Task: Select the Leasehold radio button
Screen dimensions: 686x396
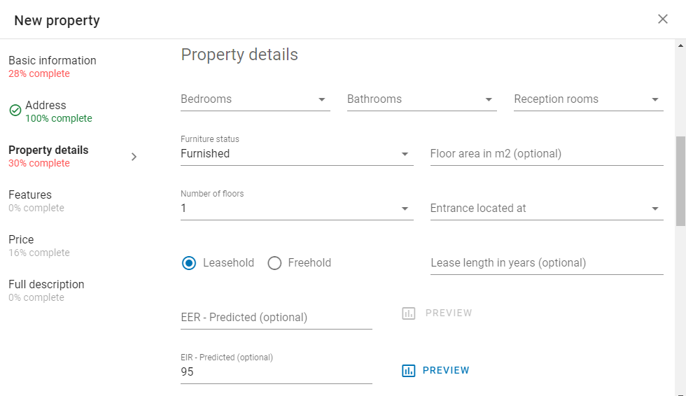Action: (x=189, y=263)
